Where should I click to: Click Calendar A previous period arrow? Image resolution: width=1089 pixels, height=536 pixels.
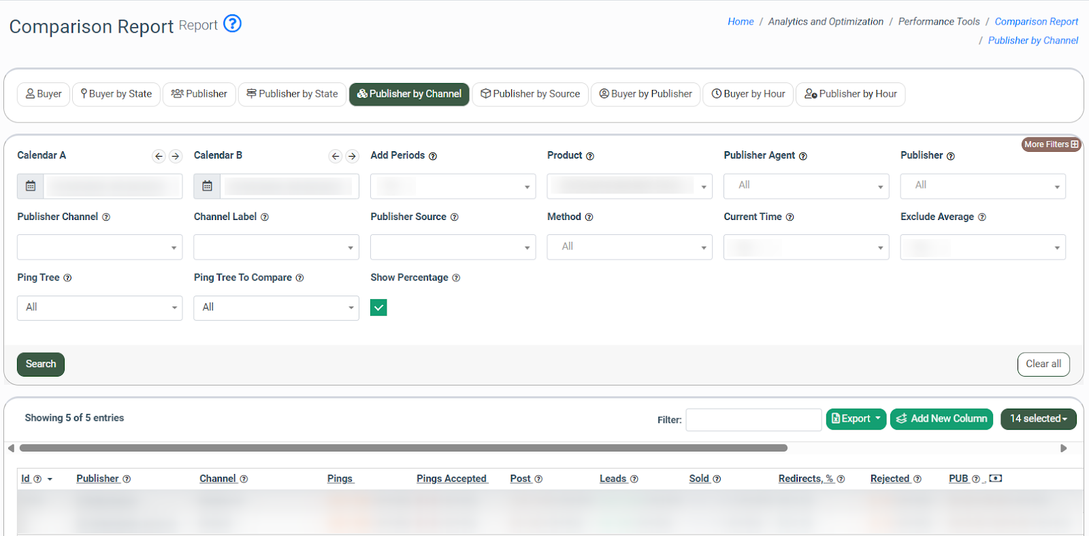click(x=159, y=156)
